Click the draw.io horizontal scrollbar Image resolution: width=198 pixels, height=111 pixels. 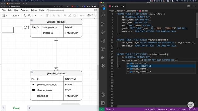[x=70, y=104]
